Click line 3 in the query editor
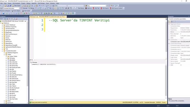The height and width of the screenshot is (107, 190). (105, 29)
